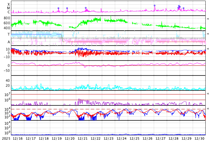Click the rt label beside the green plot

pos(208,19)
